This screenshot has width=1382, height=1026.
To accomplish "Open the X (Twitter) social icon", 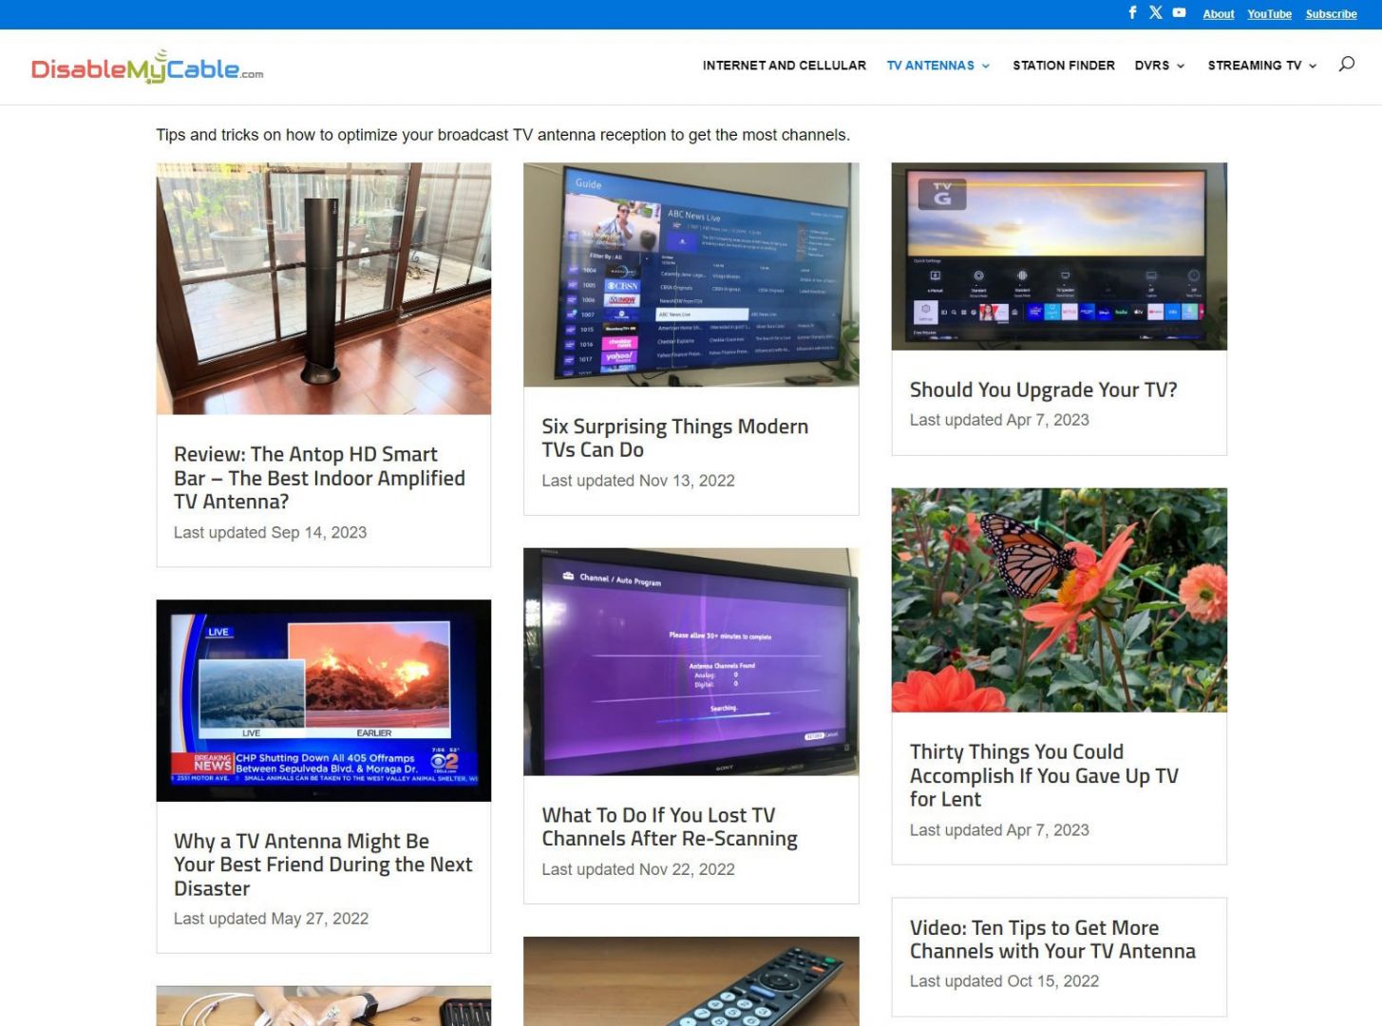I will (x=1155, y=12).
